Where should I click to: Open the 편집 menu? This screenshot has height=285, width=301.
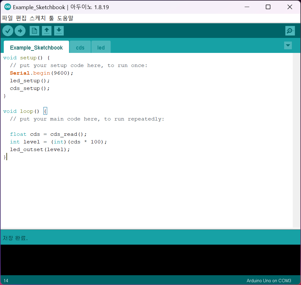pyautogui.click(x=21, y=18)
